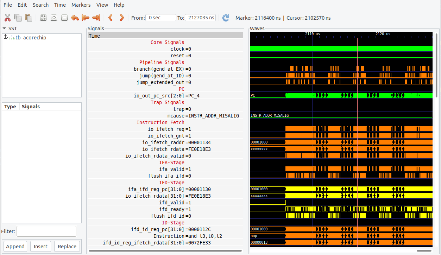
Task: Select the flush_ifa_ifd signal row
Action: pyautogui.click(x=165, y=176)
